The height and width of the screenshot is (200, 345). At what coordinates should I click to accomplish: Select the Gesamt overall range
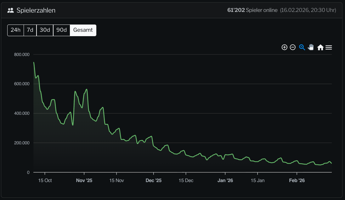point(83,30)
